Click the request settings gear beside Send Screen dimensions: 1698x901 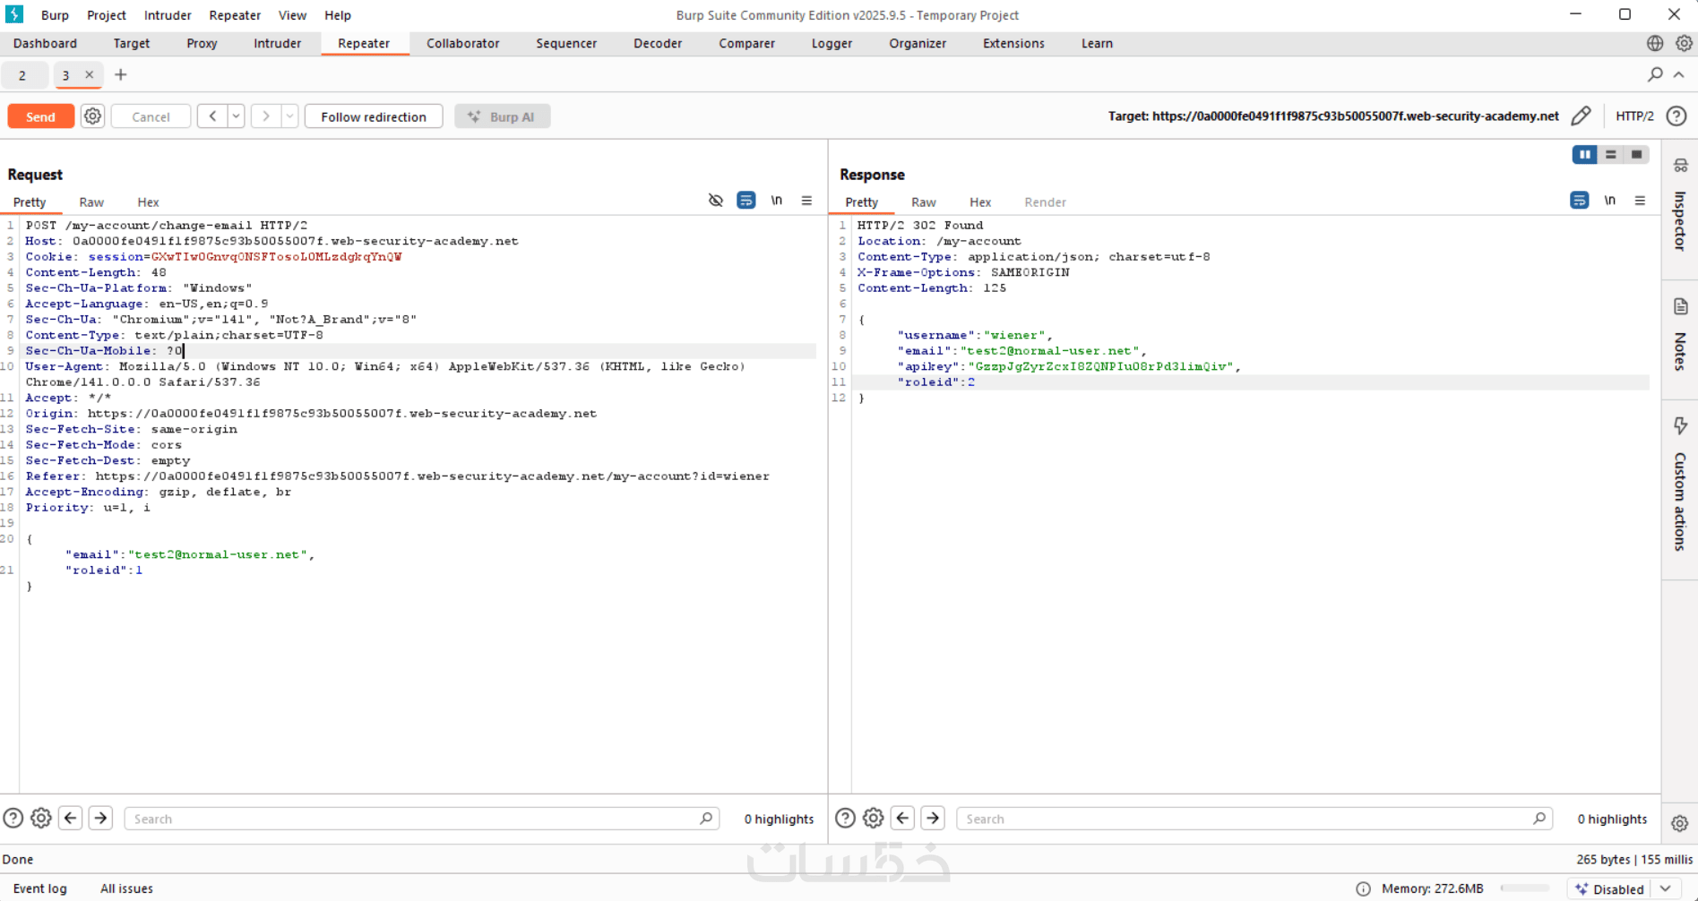(92, 116)
